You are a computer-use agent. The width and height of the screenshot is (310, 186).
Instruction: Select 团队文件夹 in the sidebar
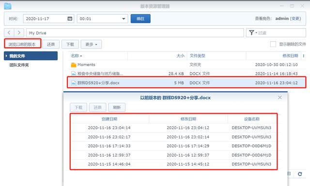coord(19,65)
